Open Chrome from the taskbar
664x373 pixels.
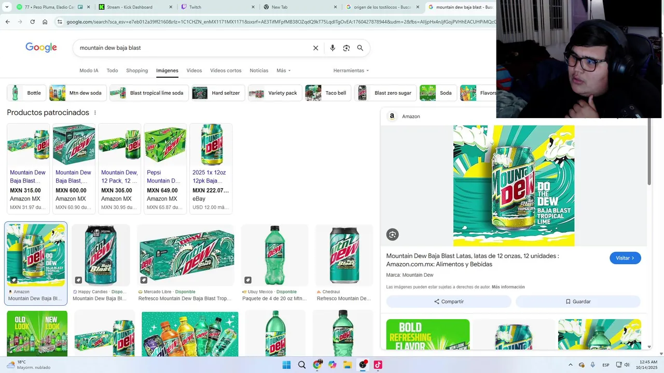point(317,365)
